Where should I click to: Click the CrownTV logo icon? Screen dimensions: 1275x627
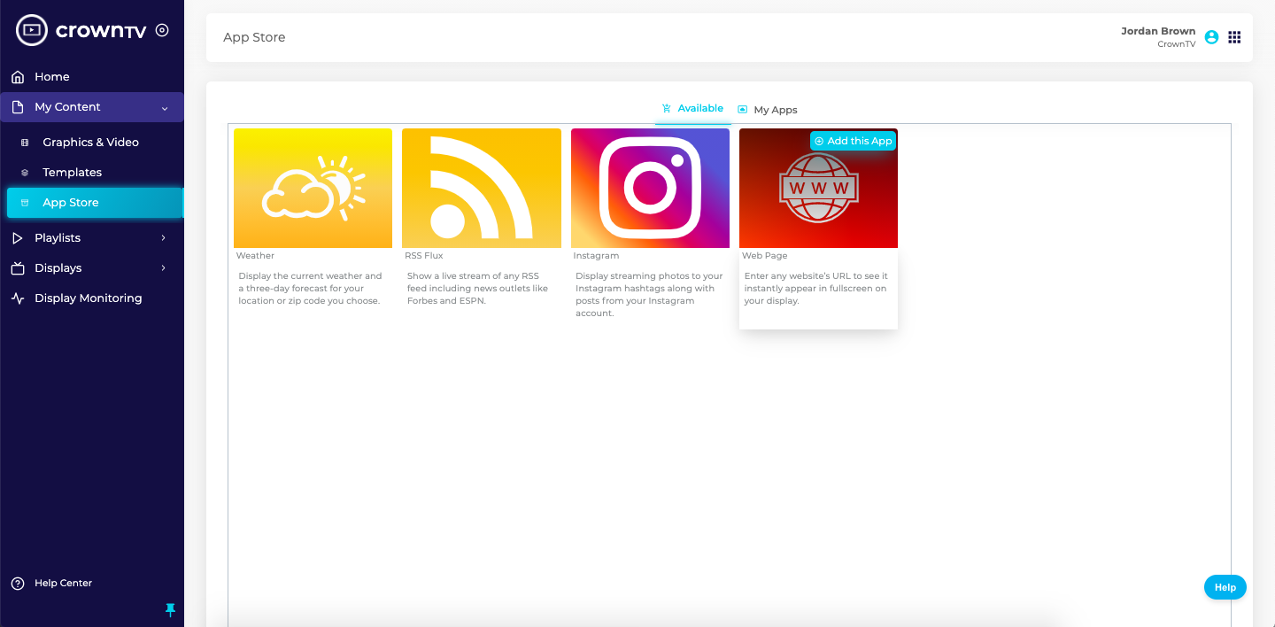click(32, 30)
